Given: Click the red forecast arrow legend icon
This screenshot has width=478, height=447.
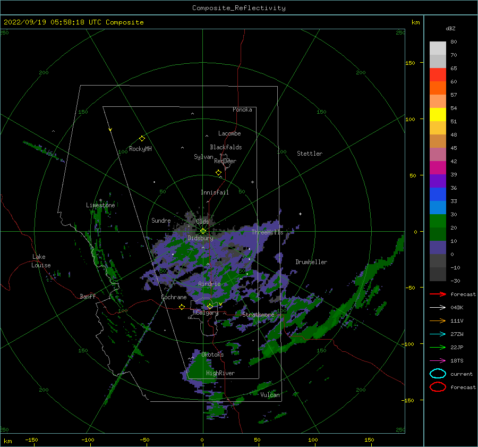Looking at the screenshot, I should (438, 294).
